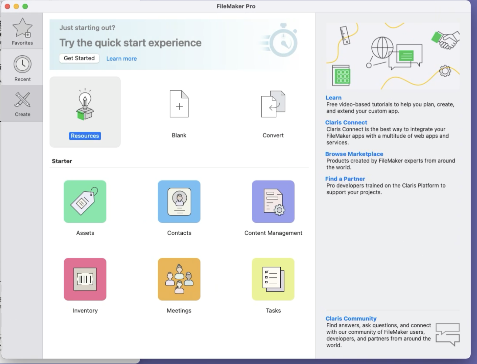The height and width of the screenshot is (364, 477).
Task: Click the Get Started button
Action: coord(79,58)
